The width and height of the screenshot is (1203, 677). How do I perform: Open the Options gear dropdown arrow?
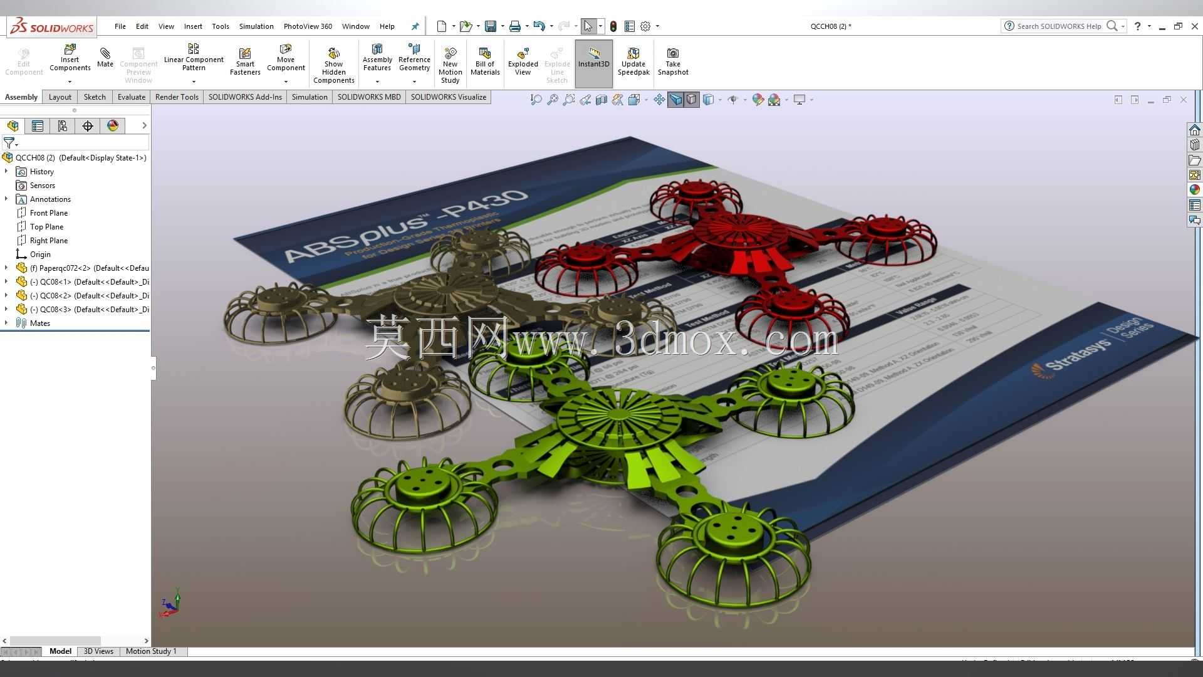tap(657, 26)
